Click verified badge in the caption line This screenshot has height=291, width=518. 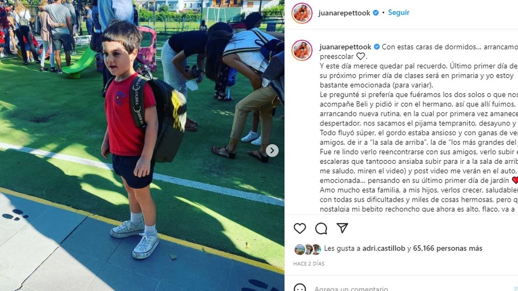click(376, 47)
